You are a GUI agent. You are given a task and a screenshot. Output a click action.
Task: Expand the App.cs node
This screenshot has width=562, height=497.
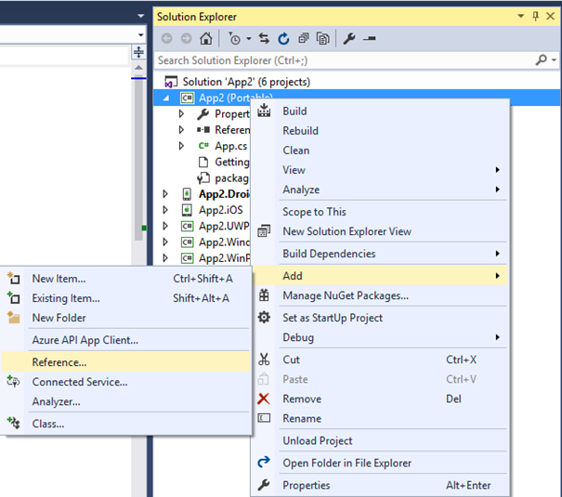(181, 146)
